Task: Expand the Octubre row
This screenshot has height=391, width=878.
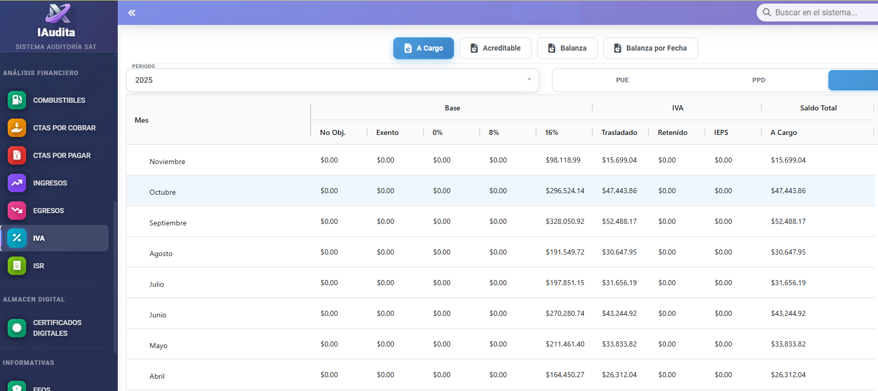Action: pyautogui.click(x=162, y=192)
